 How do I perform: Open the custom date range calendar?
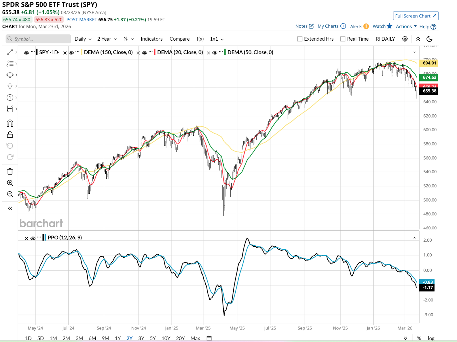point(209,338)
